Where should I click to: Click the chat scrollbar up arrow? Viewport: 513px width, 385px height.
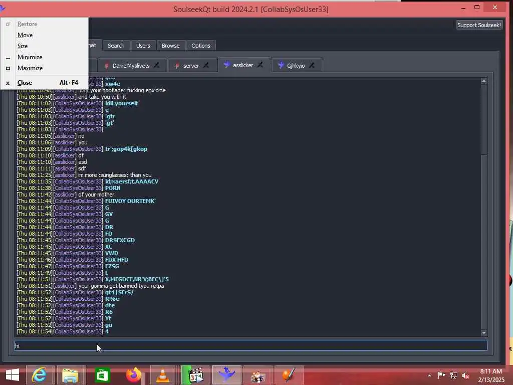pyautogui.click(x=484, y=81)
